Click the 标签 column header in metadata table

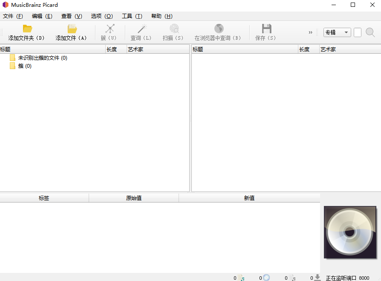point(44,198)
